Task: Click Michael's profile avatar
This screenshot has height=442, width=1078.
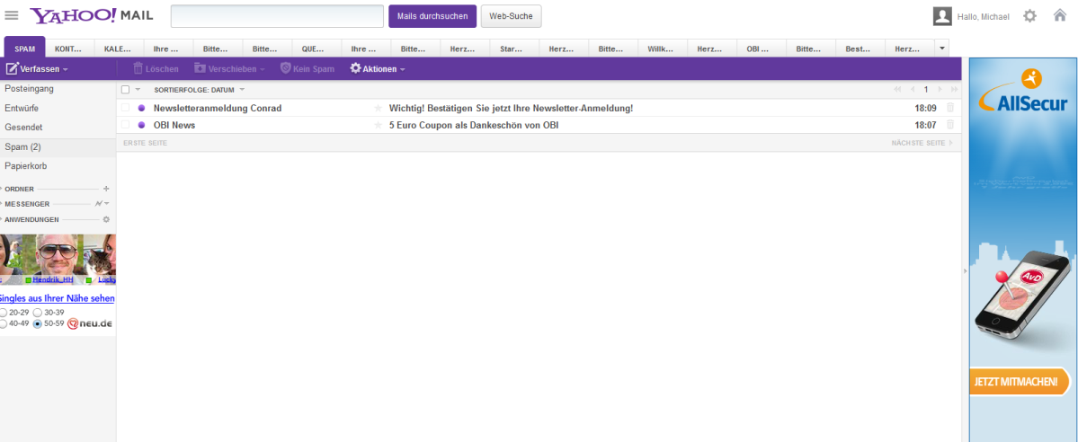Action: (942, 16)
